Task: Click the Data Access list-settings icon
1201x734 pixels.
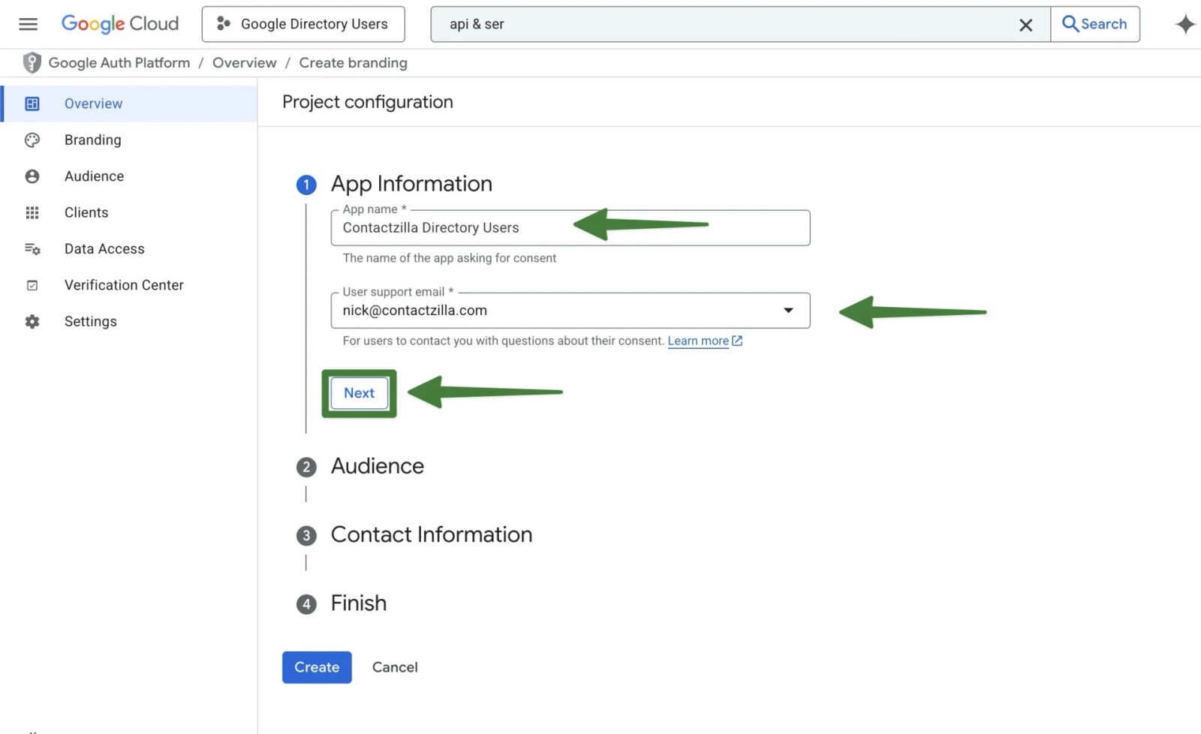Action: click(32, 249)
